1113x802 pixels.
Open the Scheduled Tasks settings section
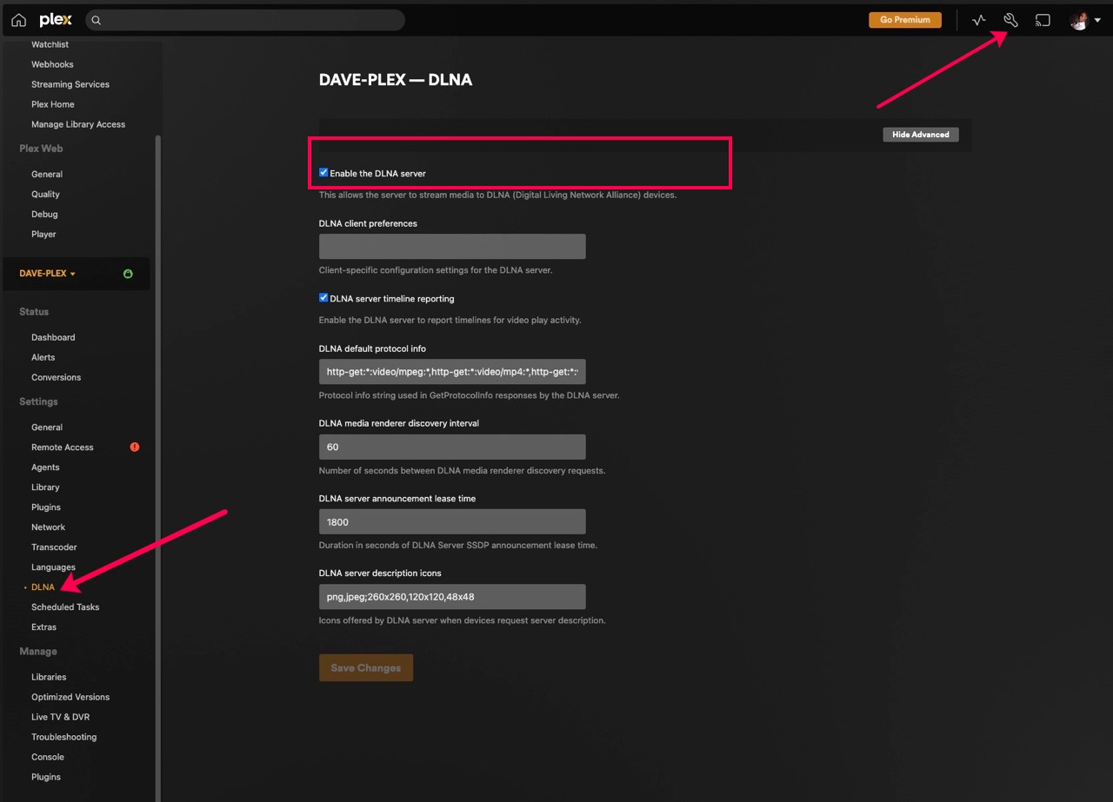tap(64, 606)
